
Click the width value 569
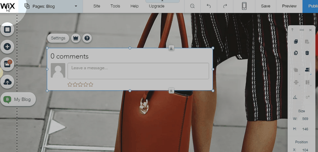(x=305, y=119)
